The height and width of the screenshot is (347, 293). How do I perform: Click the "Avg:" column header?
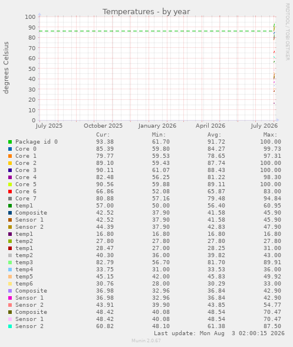(x=214, y=135)
